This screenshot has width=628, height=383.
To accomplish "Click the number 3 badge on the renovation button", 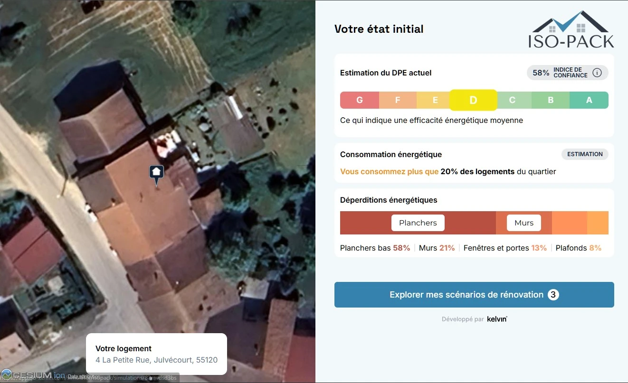I will [x=553, y=295].
